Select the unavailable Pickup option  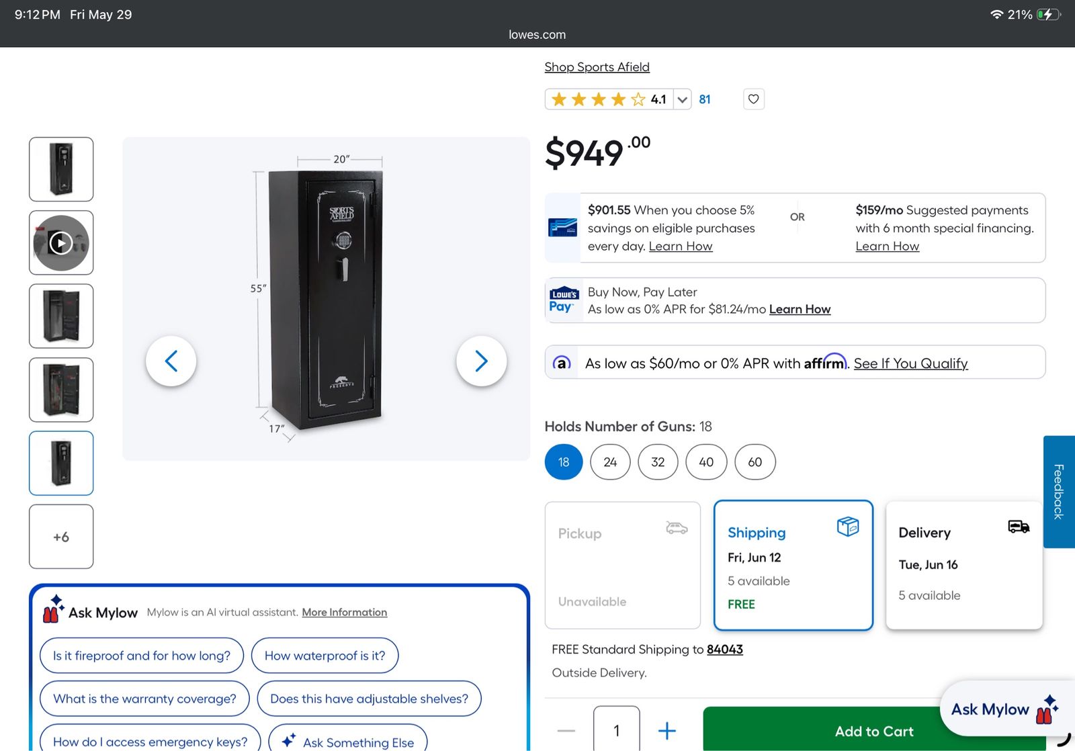[x=623, y=565]
